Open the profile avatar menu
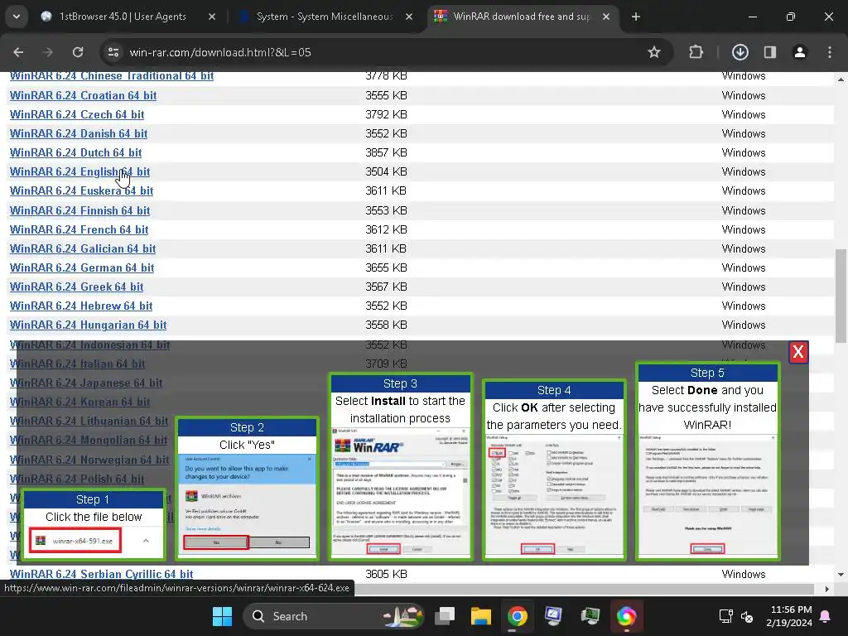The width and height of the screenshot is (848, 636). [x=800, y=52]
